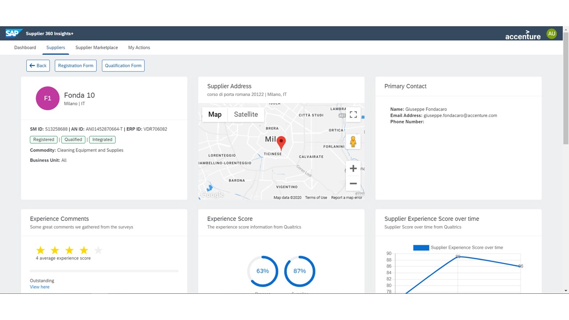Select the fourth star in experience rating
The image size is (569, 320).
click(x=84, y=250)
